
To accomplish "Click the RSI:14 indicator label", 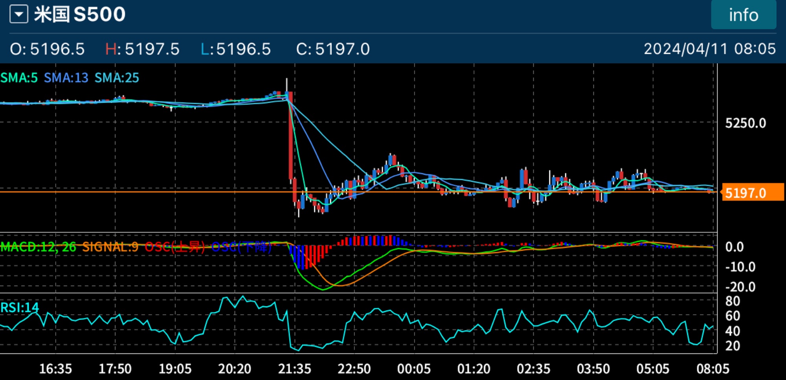I will (20, 307).
